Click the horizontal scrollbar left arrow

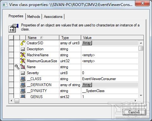tap(11, 101)
